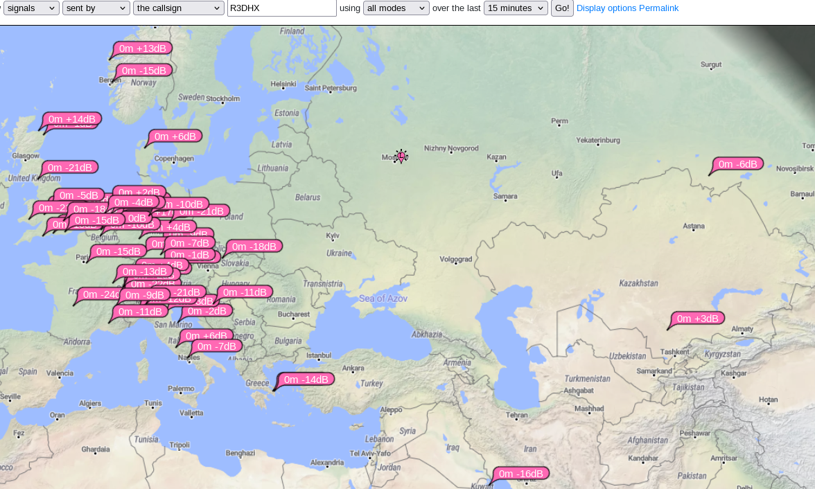The height and width of the screenshot is (489, 815).
Task: Select the +6dB marker near Copenhagen
Action: 174,136
